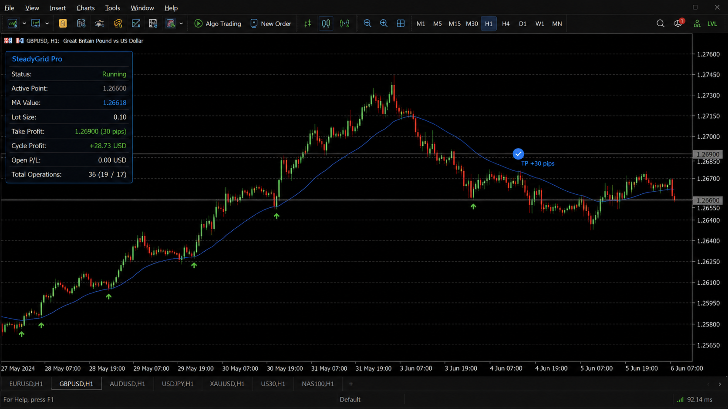Image resolution: width=728 pixels, height=409 pixels.
Task: Select the H1 timeframe button
Action: point(489,23)
